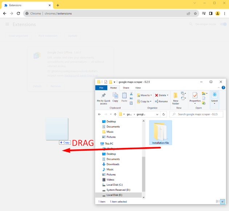Click the Chrome forward arrow

(x=11, y=13)
